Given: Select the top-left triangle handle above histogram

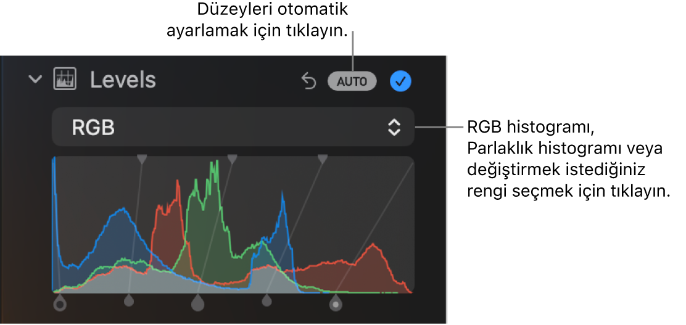Looking at the screenshot, I should (141, 158).
